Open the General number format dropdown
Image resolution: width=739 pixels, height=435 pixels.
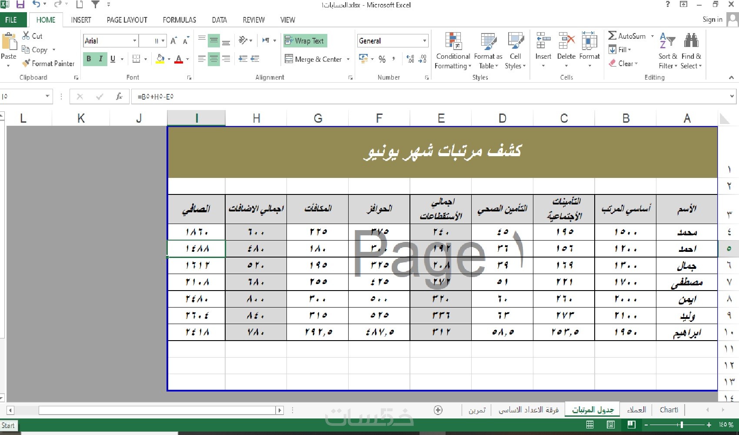pyautogui.click(x=425, y=41)
